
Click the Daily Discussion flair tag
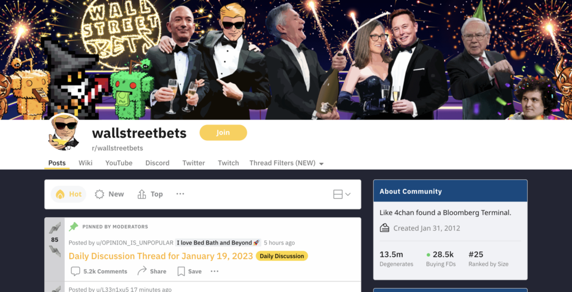[x=282, y=256]
